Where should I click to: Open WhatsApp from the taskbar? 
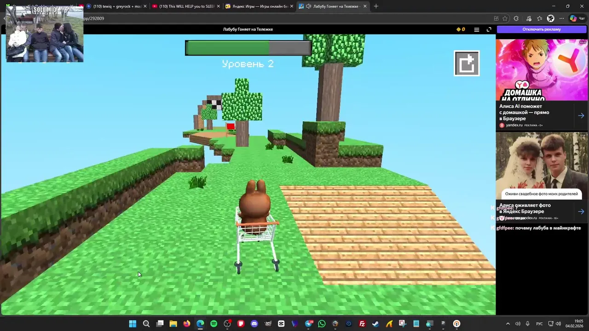pyautogui.click(x=322, y=324)
